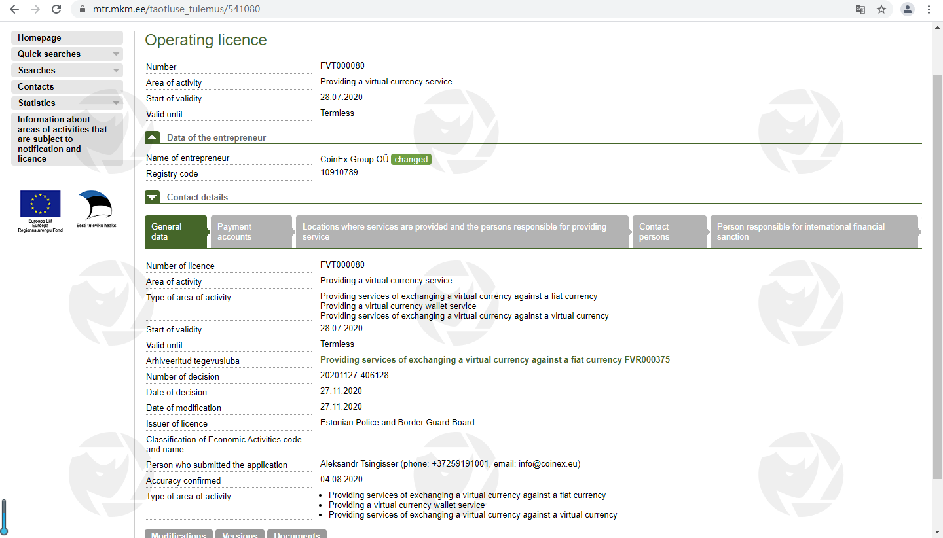Open Chrome three-dot menu
This screenshot has height=538, width=943.
pos(929,9)
